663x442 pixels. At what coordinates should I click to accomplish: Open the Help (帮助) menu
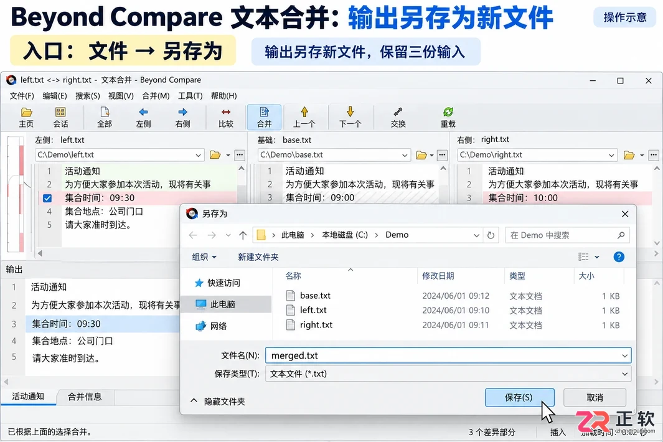[223, 96]
